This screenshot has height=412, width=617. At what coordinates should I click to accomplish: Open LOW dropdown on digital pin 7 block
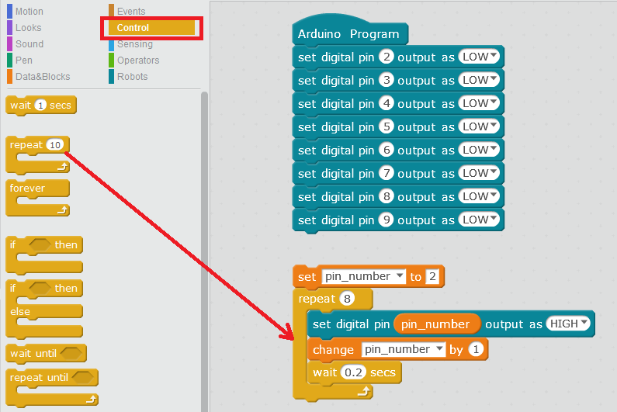479,173
